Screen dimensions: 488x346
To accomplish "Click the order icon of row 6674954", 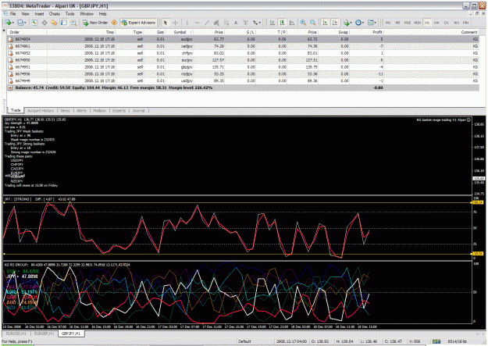I will coord(11,39).
